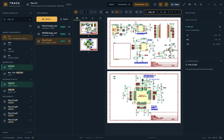Toggle split view layout icon in title bar
This screenshot has height=140, width=224.
point(155,4)
